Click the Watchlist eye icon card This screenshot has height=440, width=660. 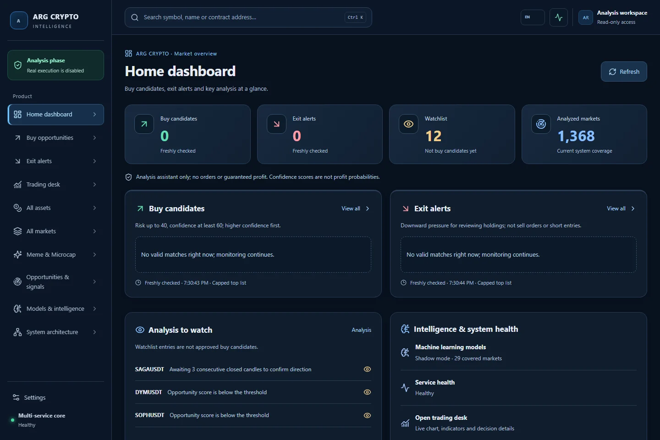click(408, 124)
